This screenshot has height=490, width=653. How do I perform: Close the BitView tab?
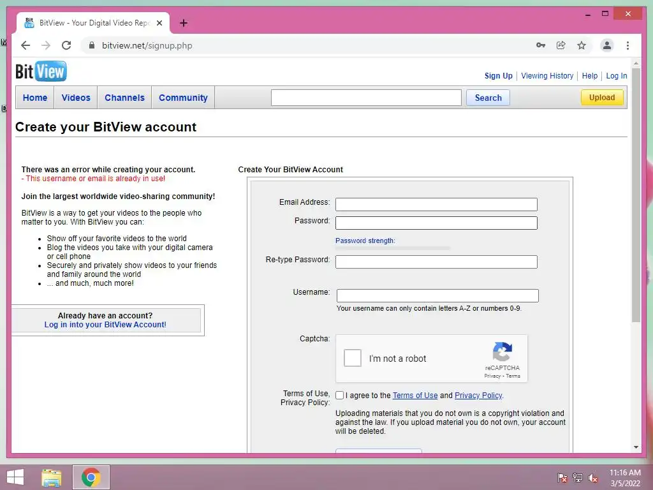click(x=159, y=23)
